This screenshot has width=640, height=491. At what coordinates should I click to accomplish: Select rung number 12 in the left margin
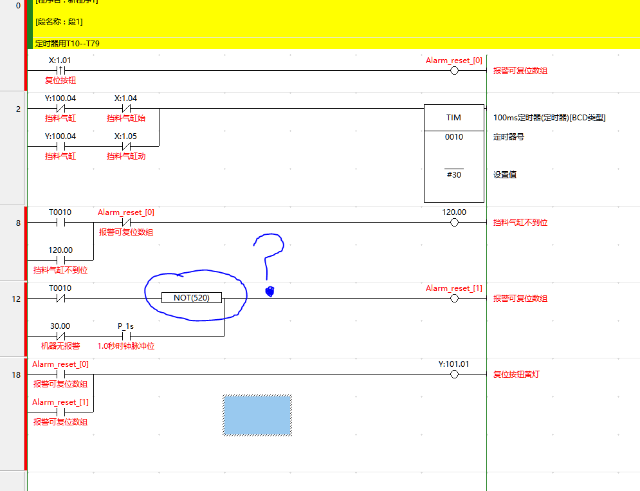pos(16,299)
